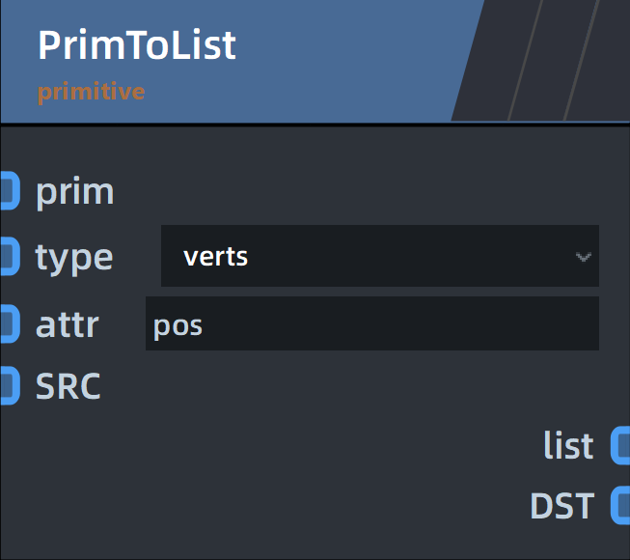Click the DST output socket
Image resolution: width=630 pixels, height=560 pixels.
[x=620, y=505]
